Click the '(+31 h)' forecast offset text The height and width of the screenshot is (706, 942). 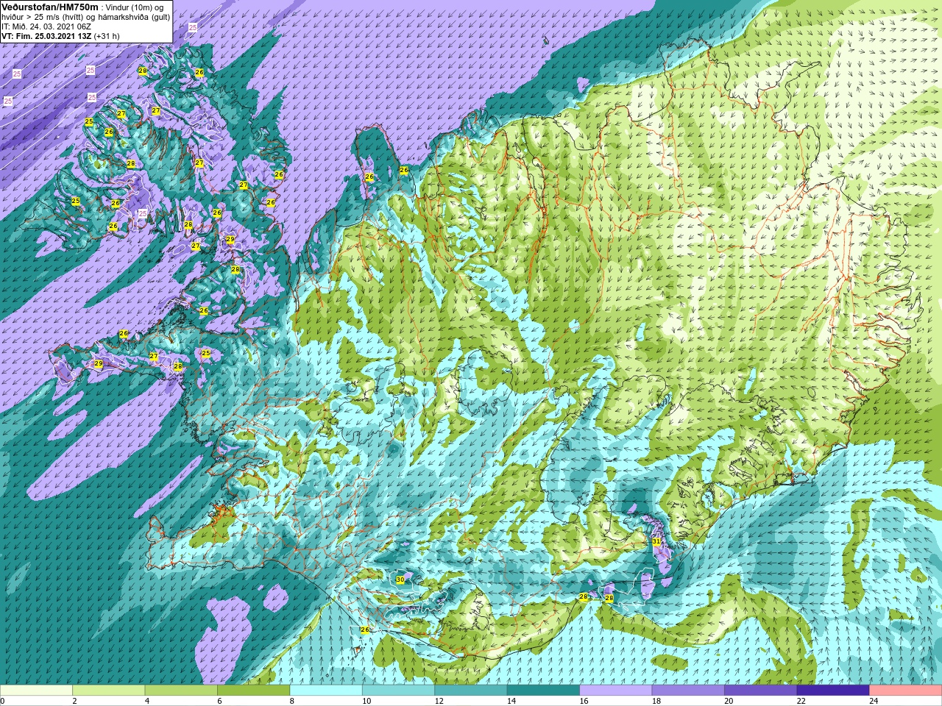107,36
